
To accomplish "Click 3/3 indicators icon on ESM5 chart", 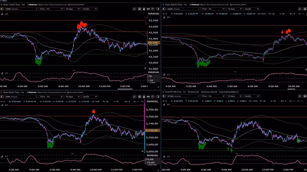I will click(x=2, y=105).
